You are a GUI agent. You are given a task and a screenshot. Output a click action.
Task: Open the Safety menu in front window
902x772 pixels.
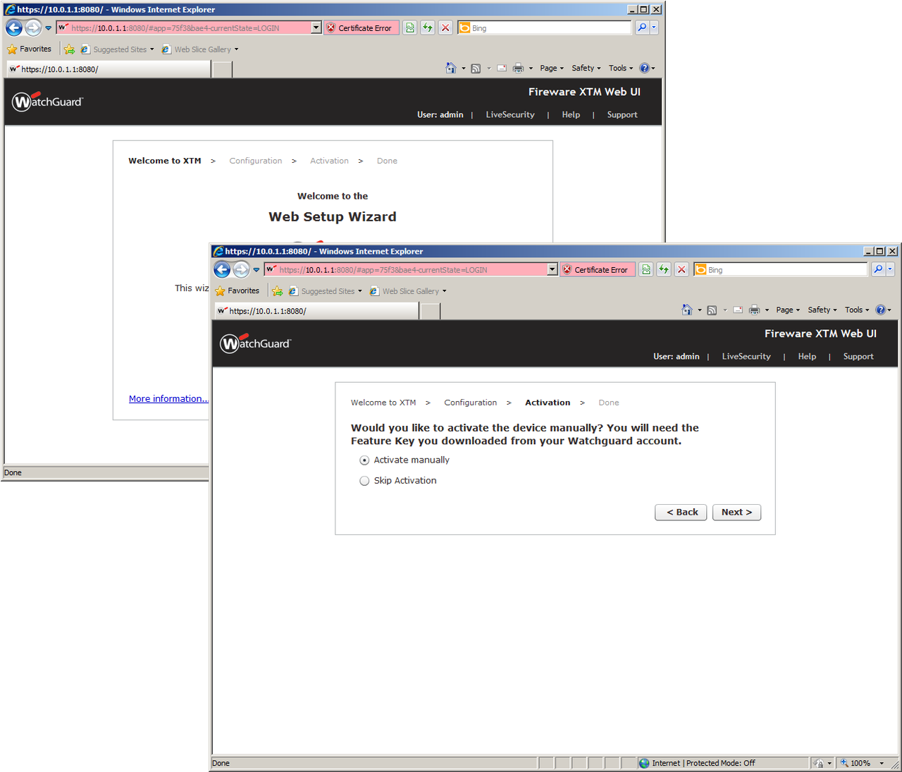pos(822,310)
